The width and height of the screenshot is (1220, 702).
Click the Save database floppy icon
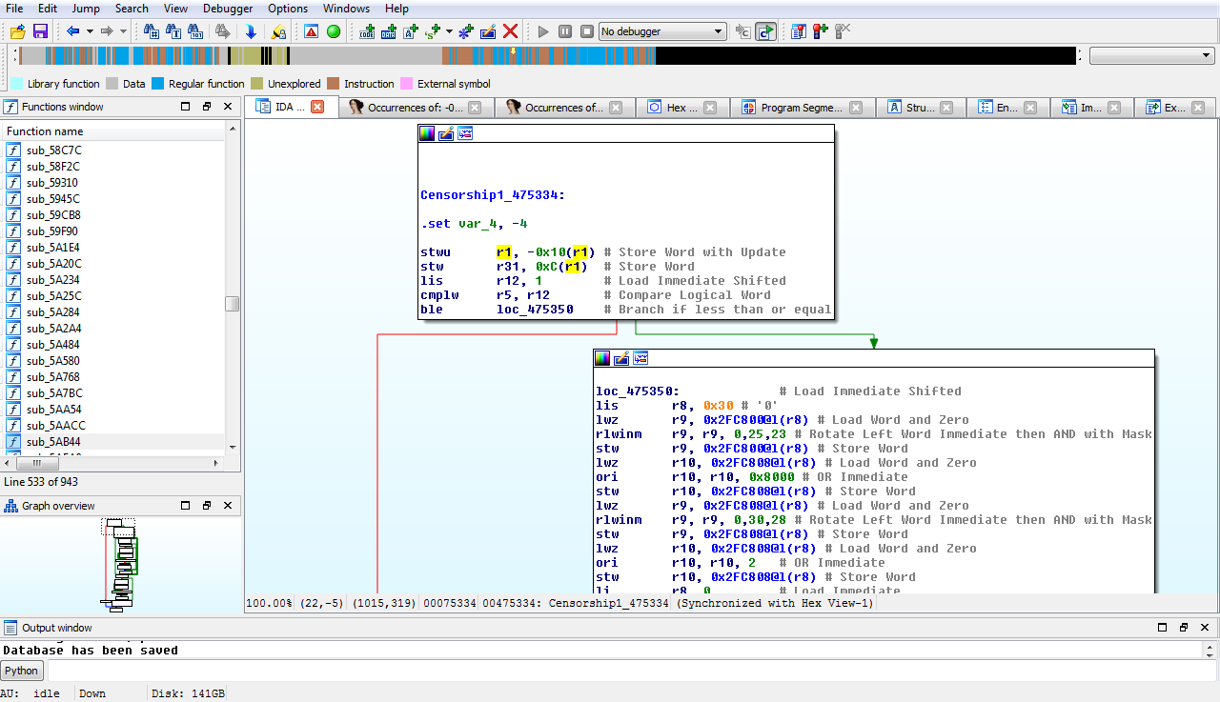click(40, 31)
